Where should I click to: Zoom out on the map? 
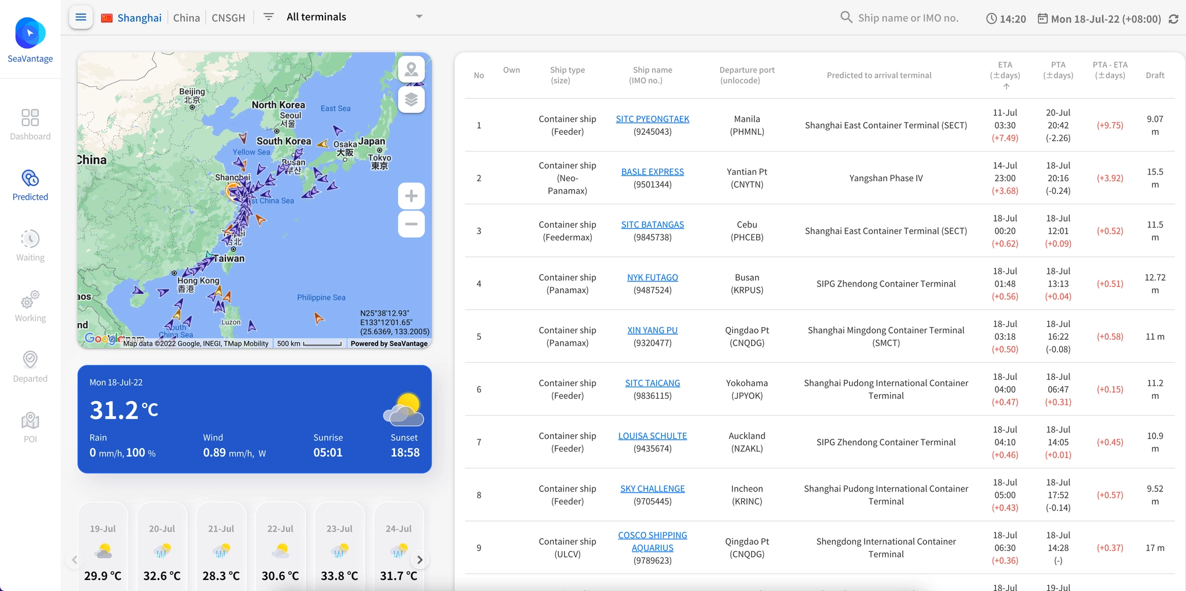(411, 224)
